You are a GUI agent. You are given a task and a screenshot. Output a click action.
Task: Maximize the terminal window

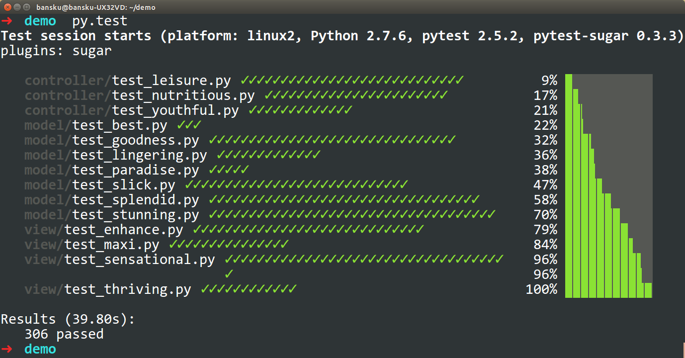(26, 7)
